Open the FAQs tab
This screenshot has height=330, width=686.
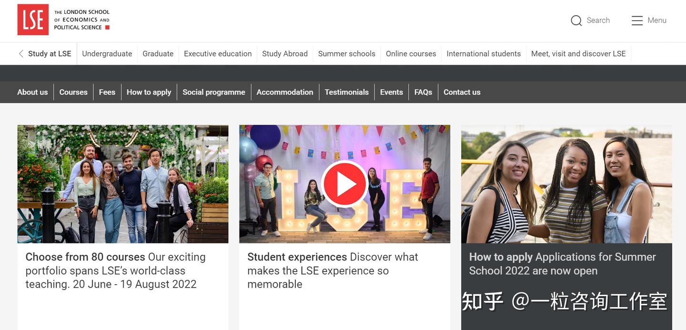pos(423,92)
